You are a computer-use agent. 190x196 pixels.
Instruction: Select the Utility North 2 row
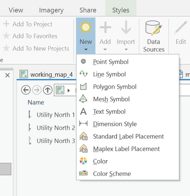[51, 128]
